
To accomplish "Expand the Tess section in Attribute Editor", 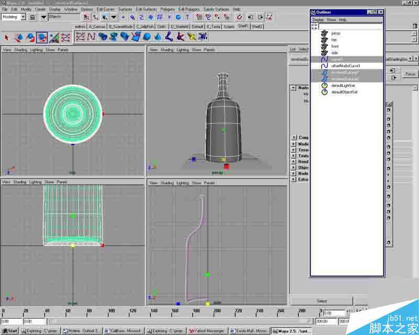I will (x=294, y=150).
